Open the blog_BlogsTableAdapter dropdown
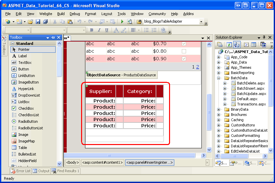275x183 pixels. (x=201, y=22)
